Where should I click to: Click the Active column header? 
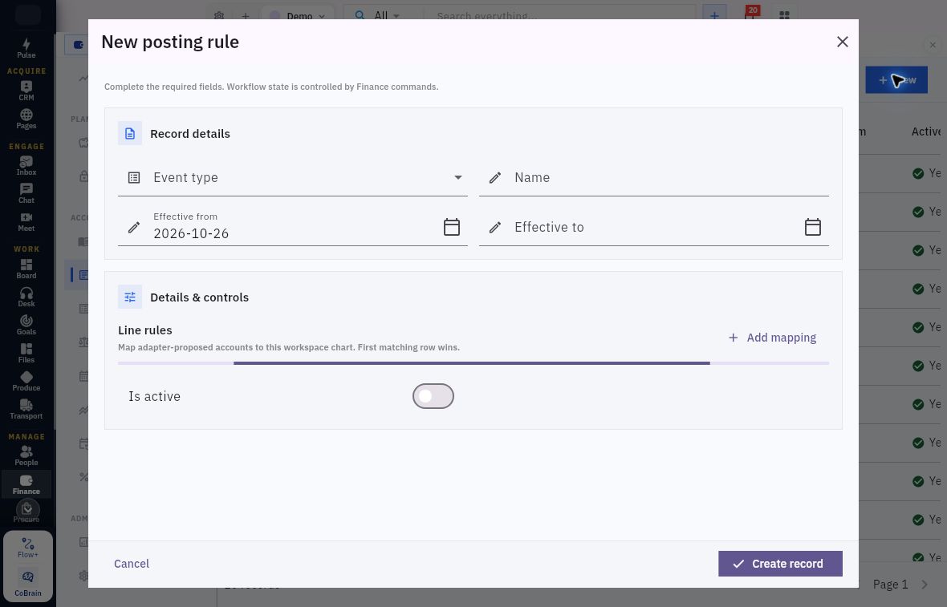(x=926, y=132)
